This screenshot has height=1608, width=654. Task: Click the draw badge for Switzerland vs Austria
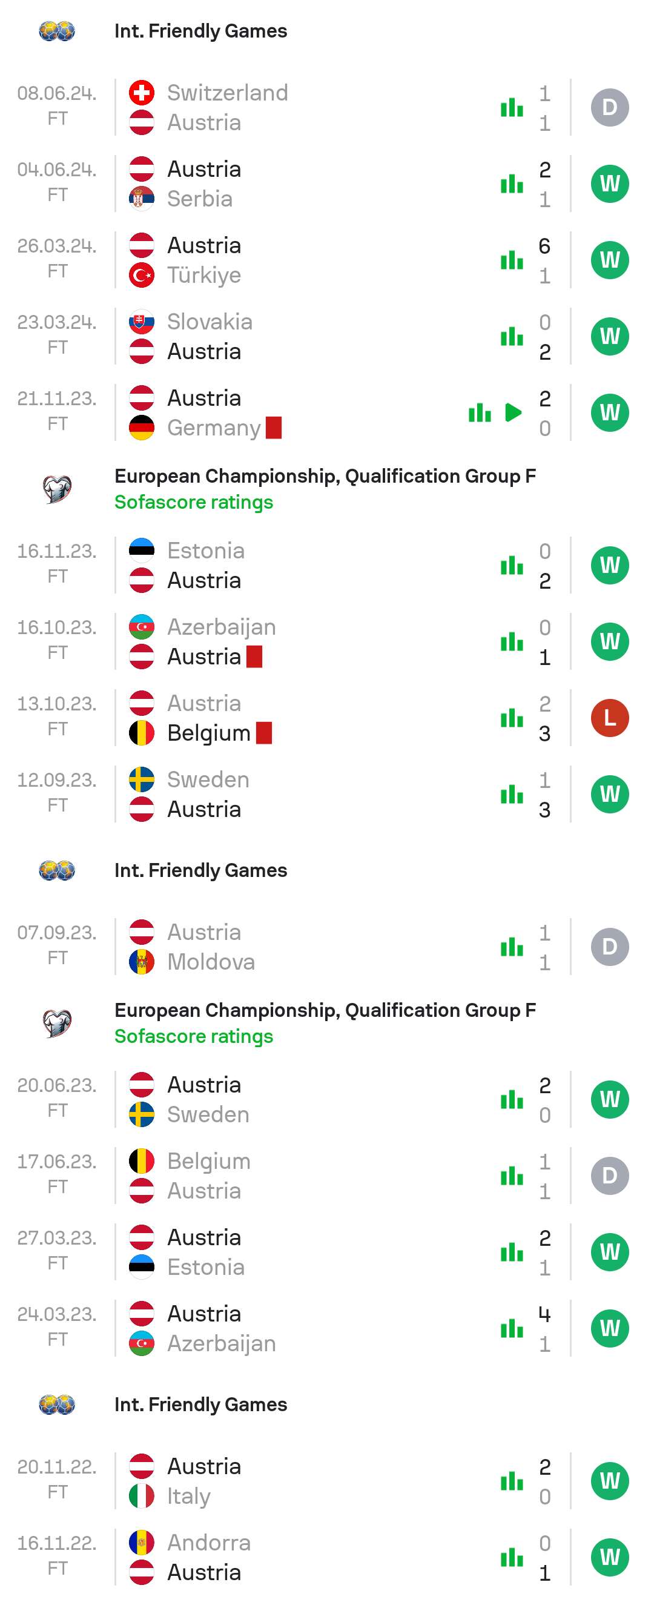tap(609, 107)
